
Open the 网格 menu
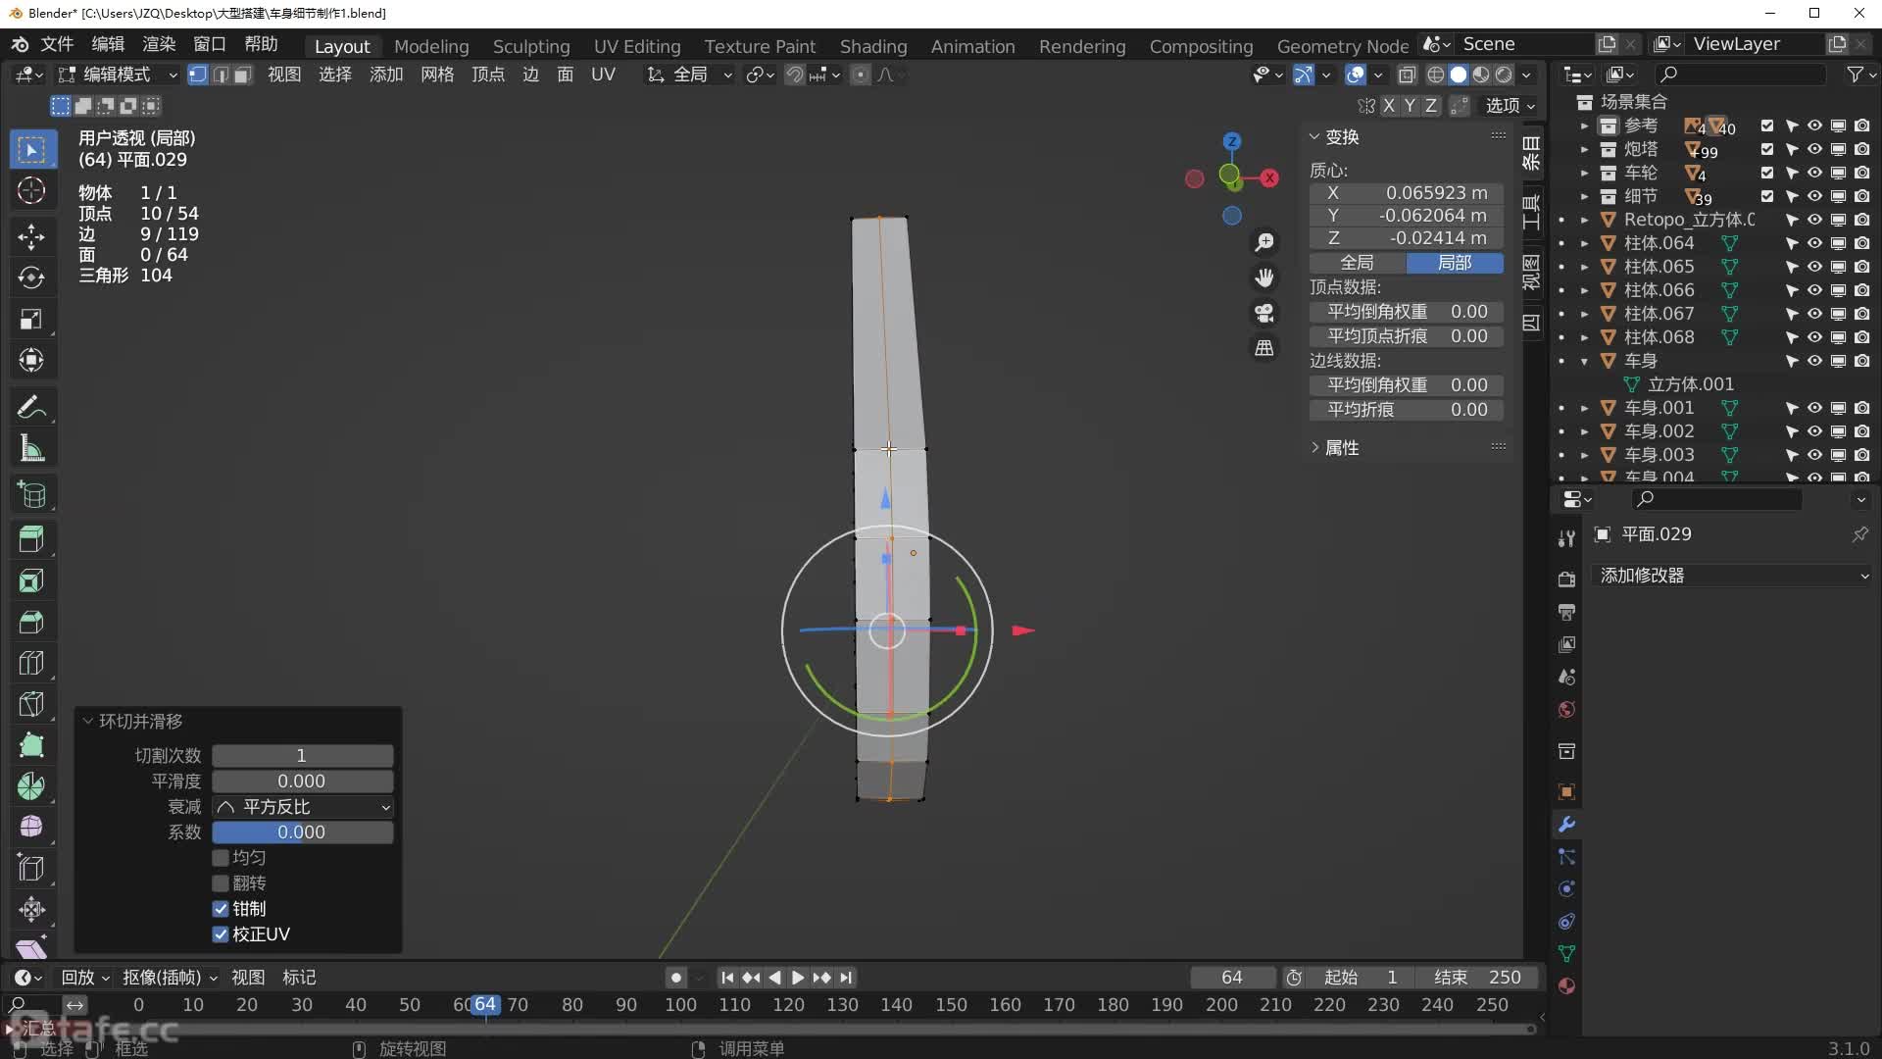point(436,75)
